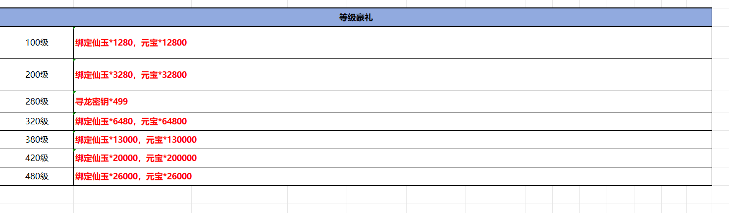Click the 280级 level cell
Viewport: 729px width, 213px height.
pyautogui.click(x=37, y=102)
